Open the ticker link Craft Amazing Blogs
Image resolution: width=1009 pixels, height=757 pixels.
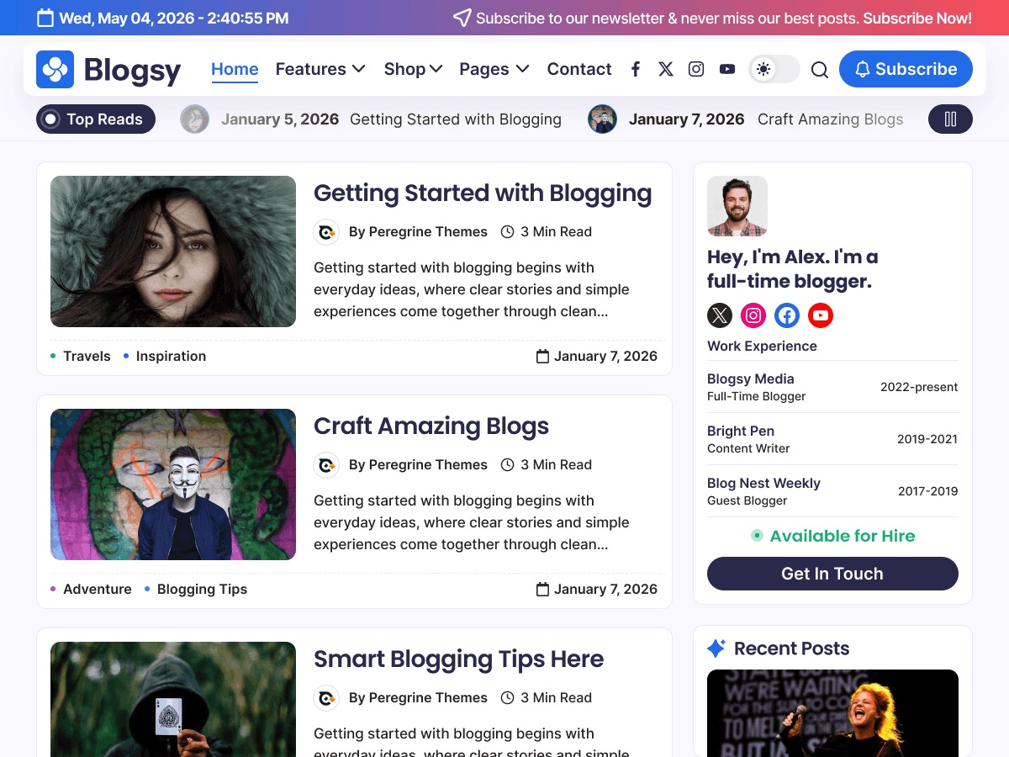[x=831, y=119]
